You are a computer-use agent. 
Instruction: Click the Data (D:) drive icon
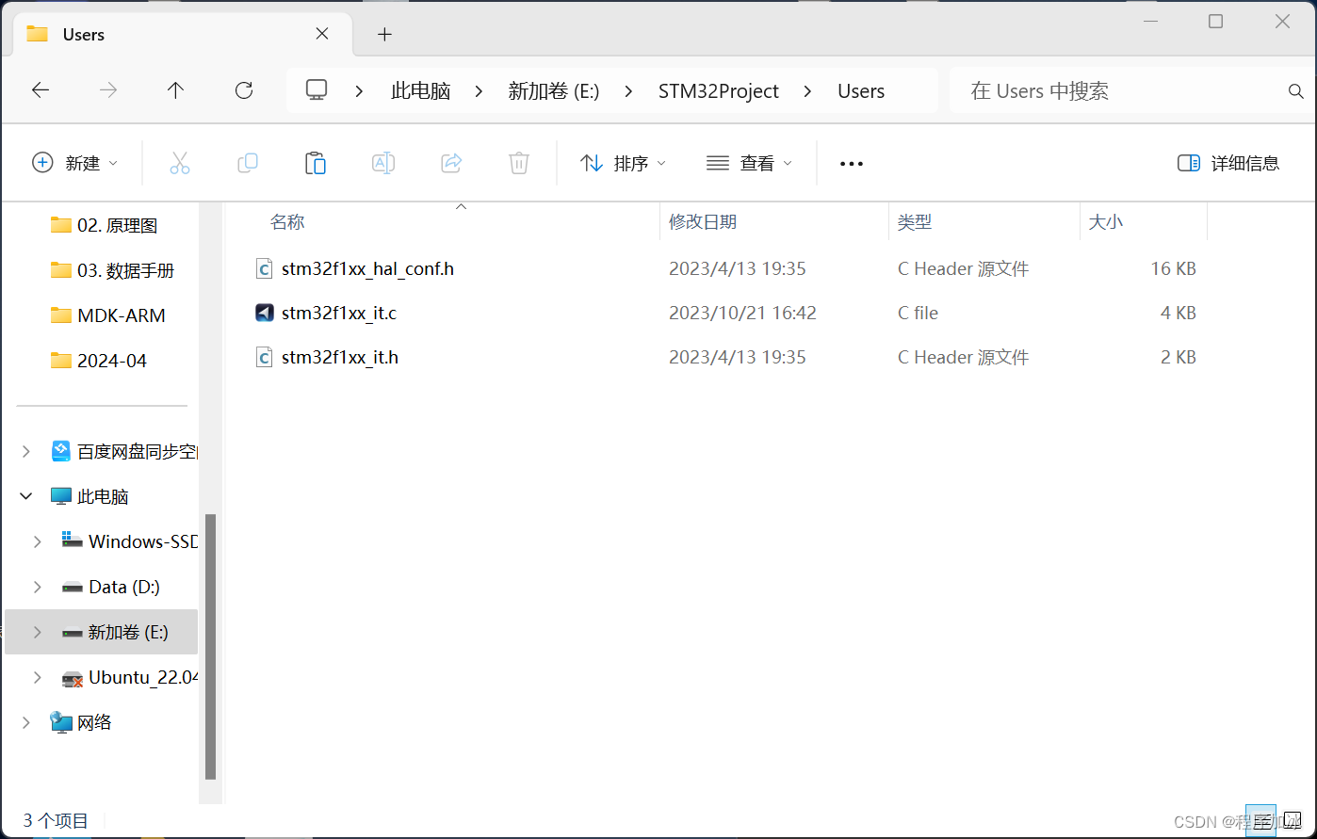pyautogui.click(x=73, y=588)
